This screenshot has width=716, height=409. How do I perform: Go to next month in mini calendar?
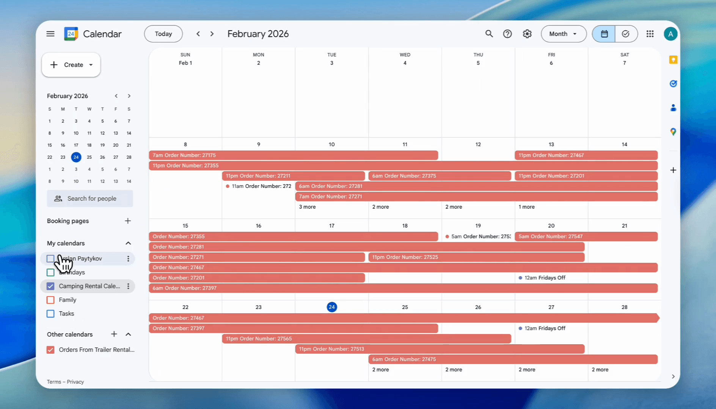click(x=129, y=96)
